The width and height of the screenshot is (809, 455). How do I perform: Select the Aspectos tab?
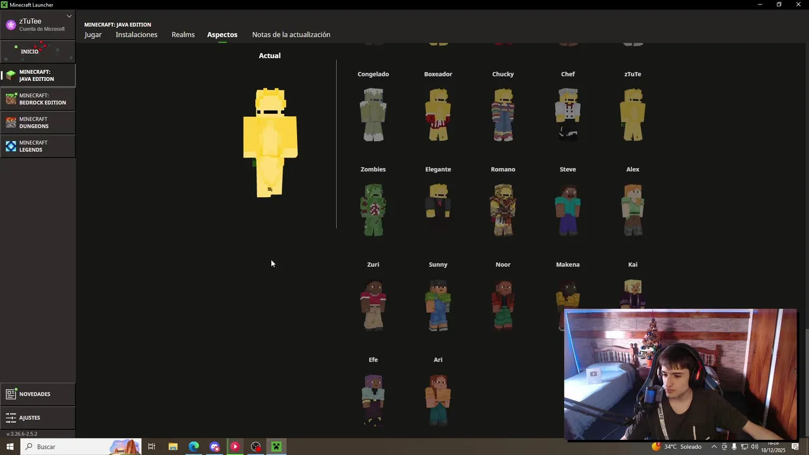point(222,35)
